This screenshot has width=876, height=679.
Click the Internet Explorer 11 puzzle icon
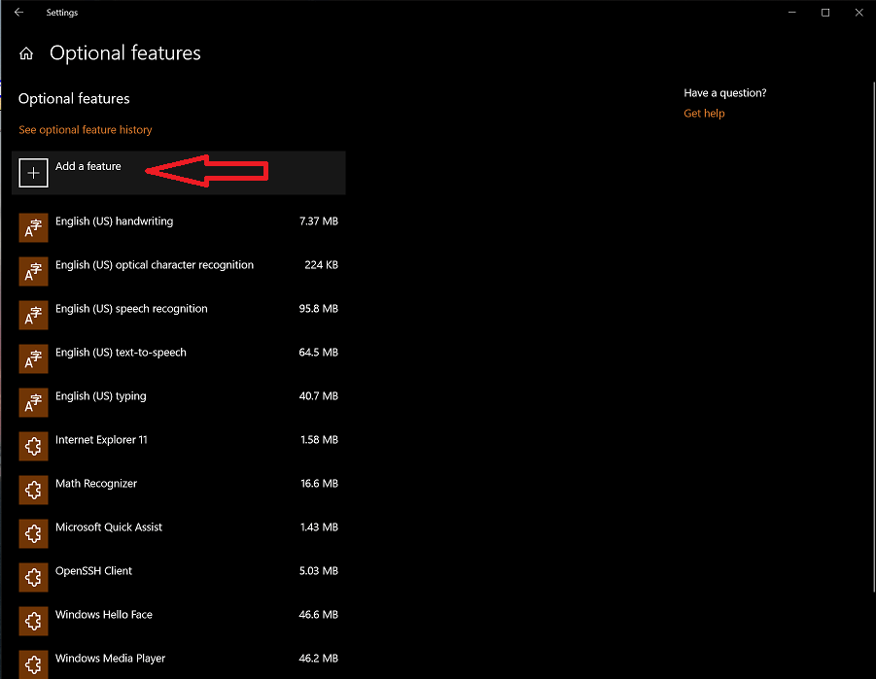pos(33,446)
